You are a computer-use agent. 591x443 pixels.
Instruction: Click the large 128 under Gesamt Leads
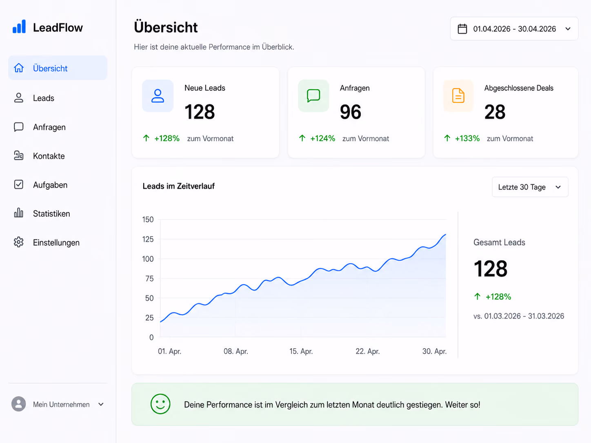pos(491,269)
